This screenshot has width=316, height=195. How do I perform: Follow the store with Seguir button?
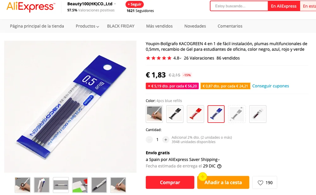pos(134,4)
